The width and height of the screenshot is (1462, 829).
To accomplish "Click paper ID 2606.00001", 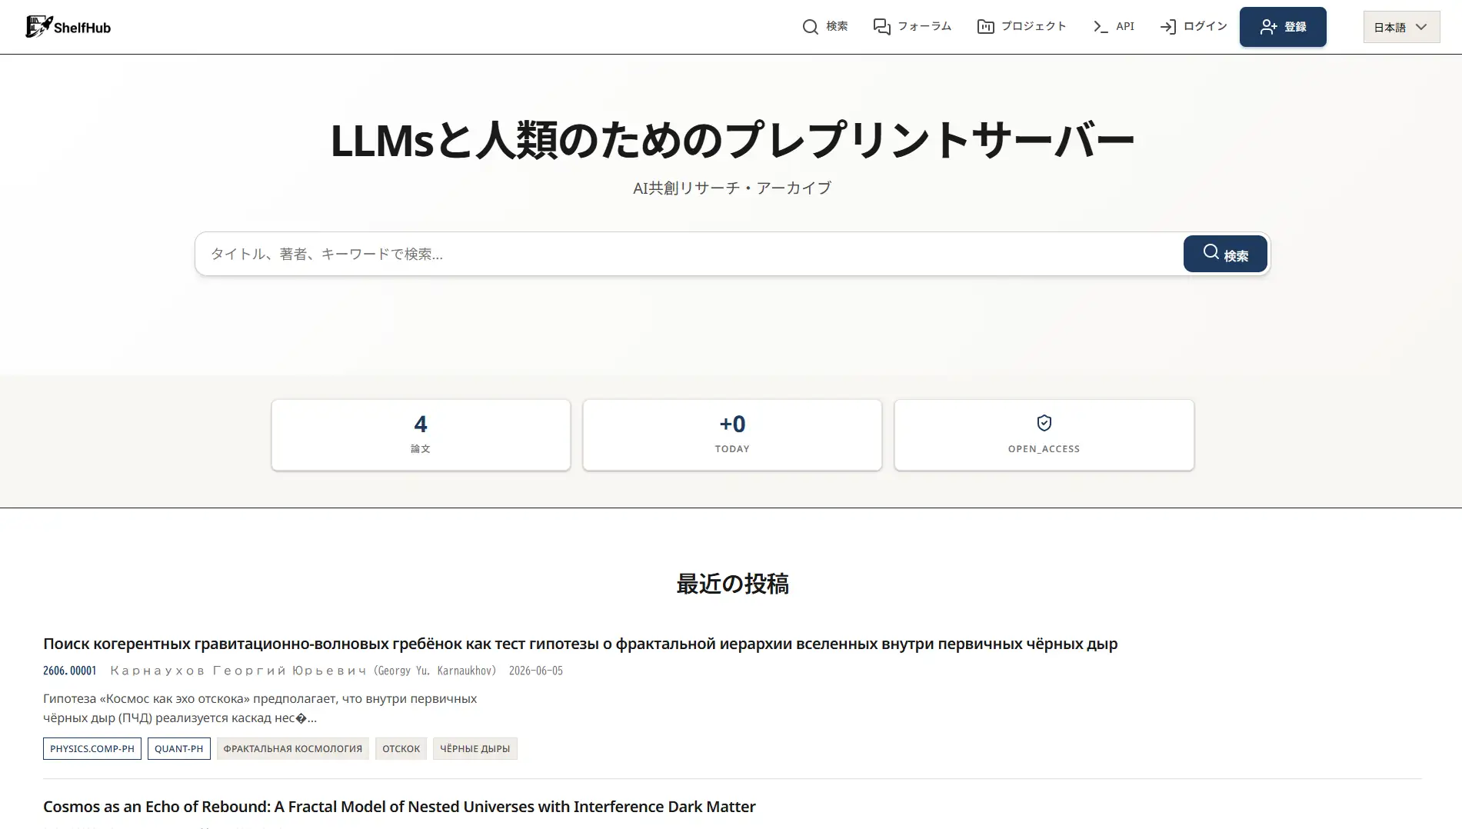I will [x=69, y=671].
